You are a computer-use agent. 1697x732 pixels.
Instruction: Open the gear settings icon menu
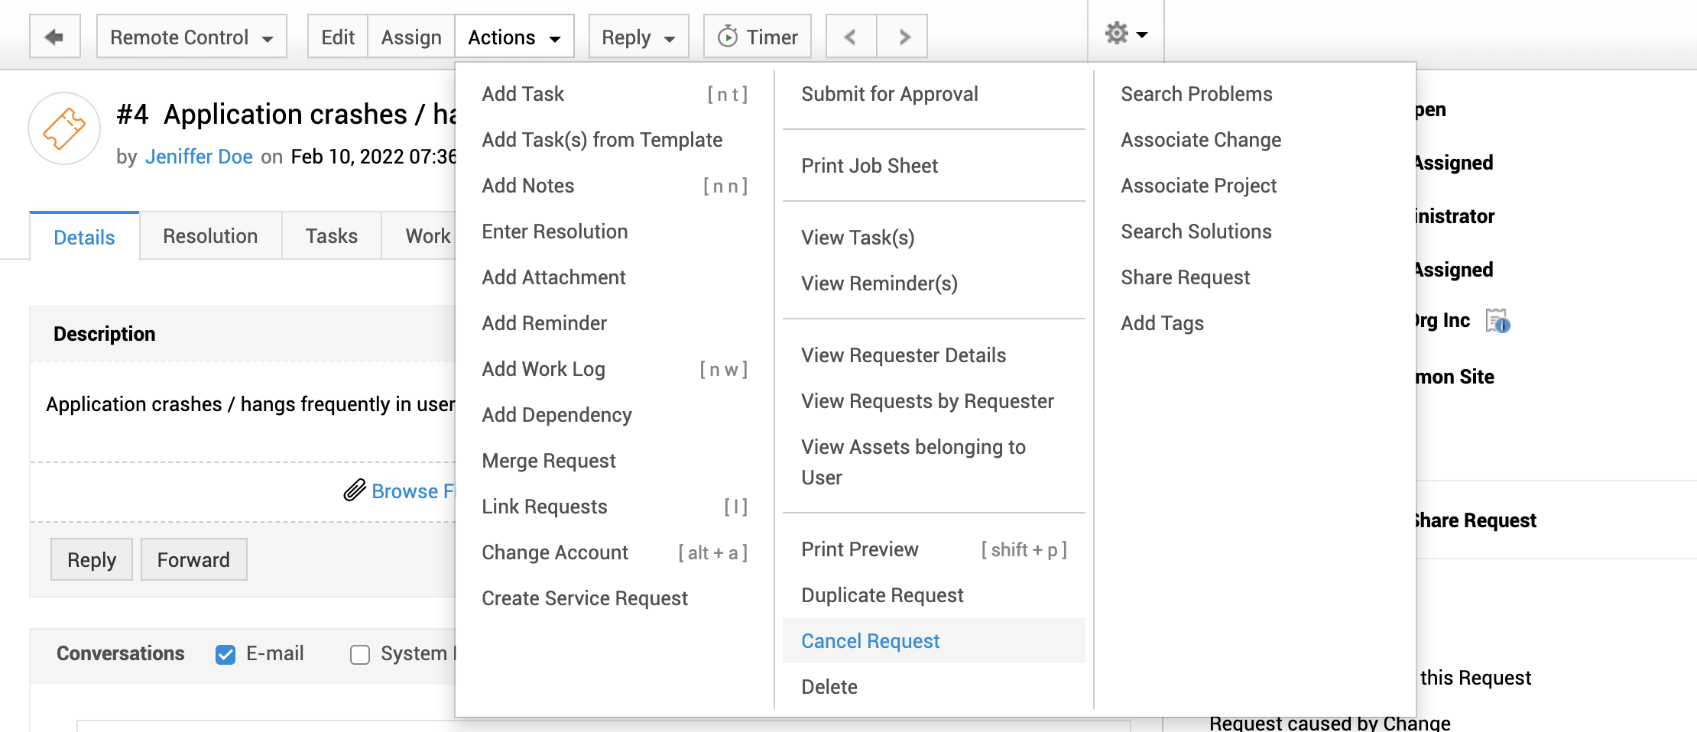[1125, 34]
